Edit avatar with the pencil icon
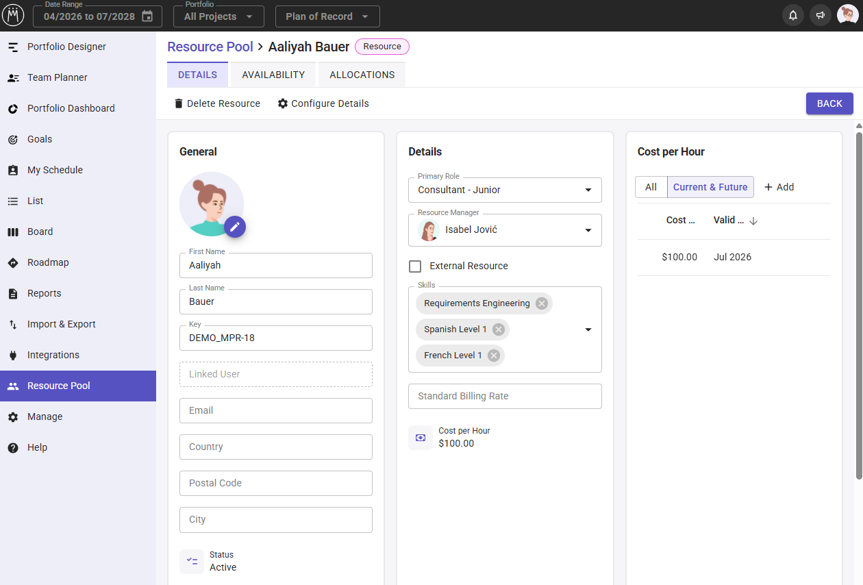This screenshot has height=585, width=863. pyautogui.click(x=235, y=226)
